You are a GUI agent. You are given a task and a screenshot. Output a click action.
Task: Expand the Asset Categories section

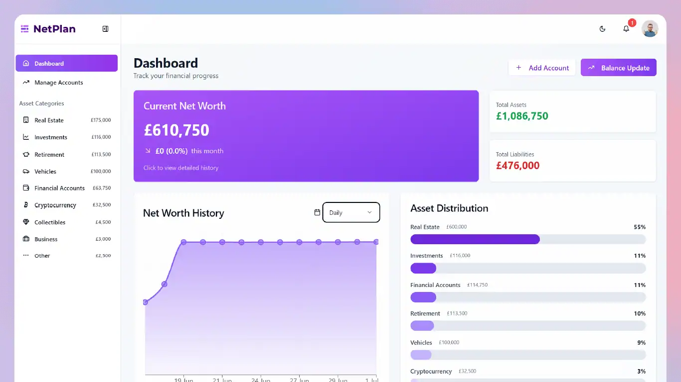tap(41, 103)
